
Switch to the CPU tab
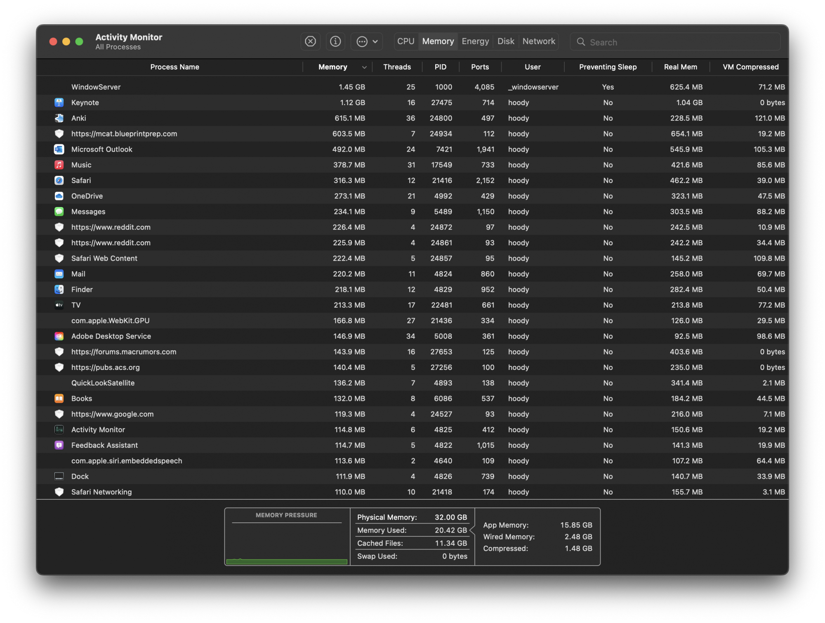coord(405,42)
